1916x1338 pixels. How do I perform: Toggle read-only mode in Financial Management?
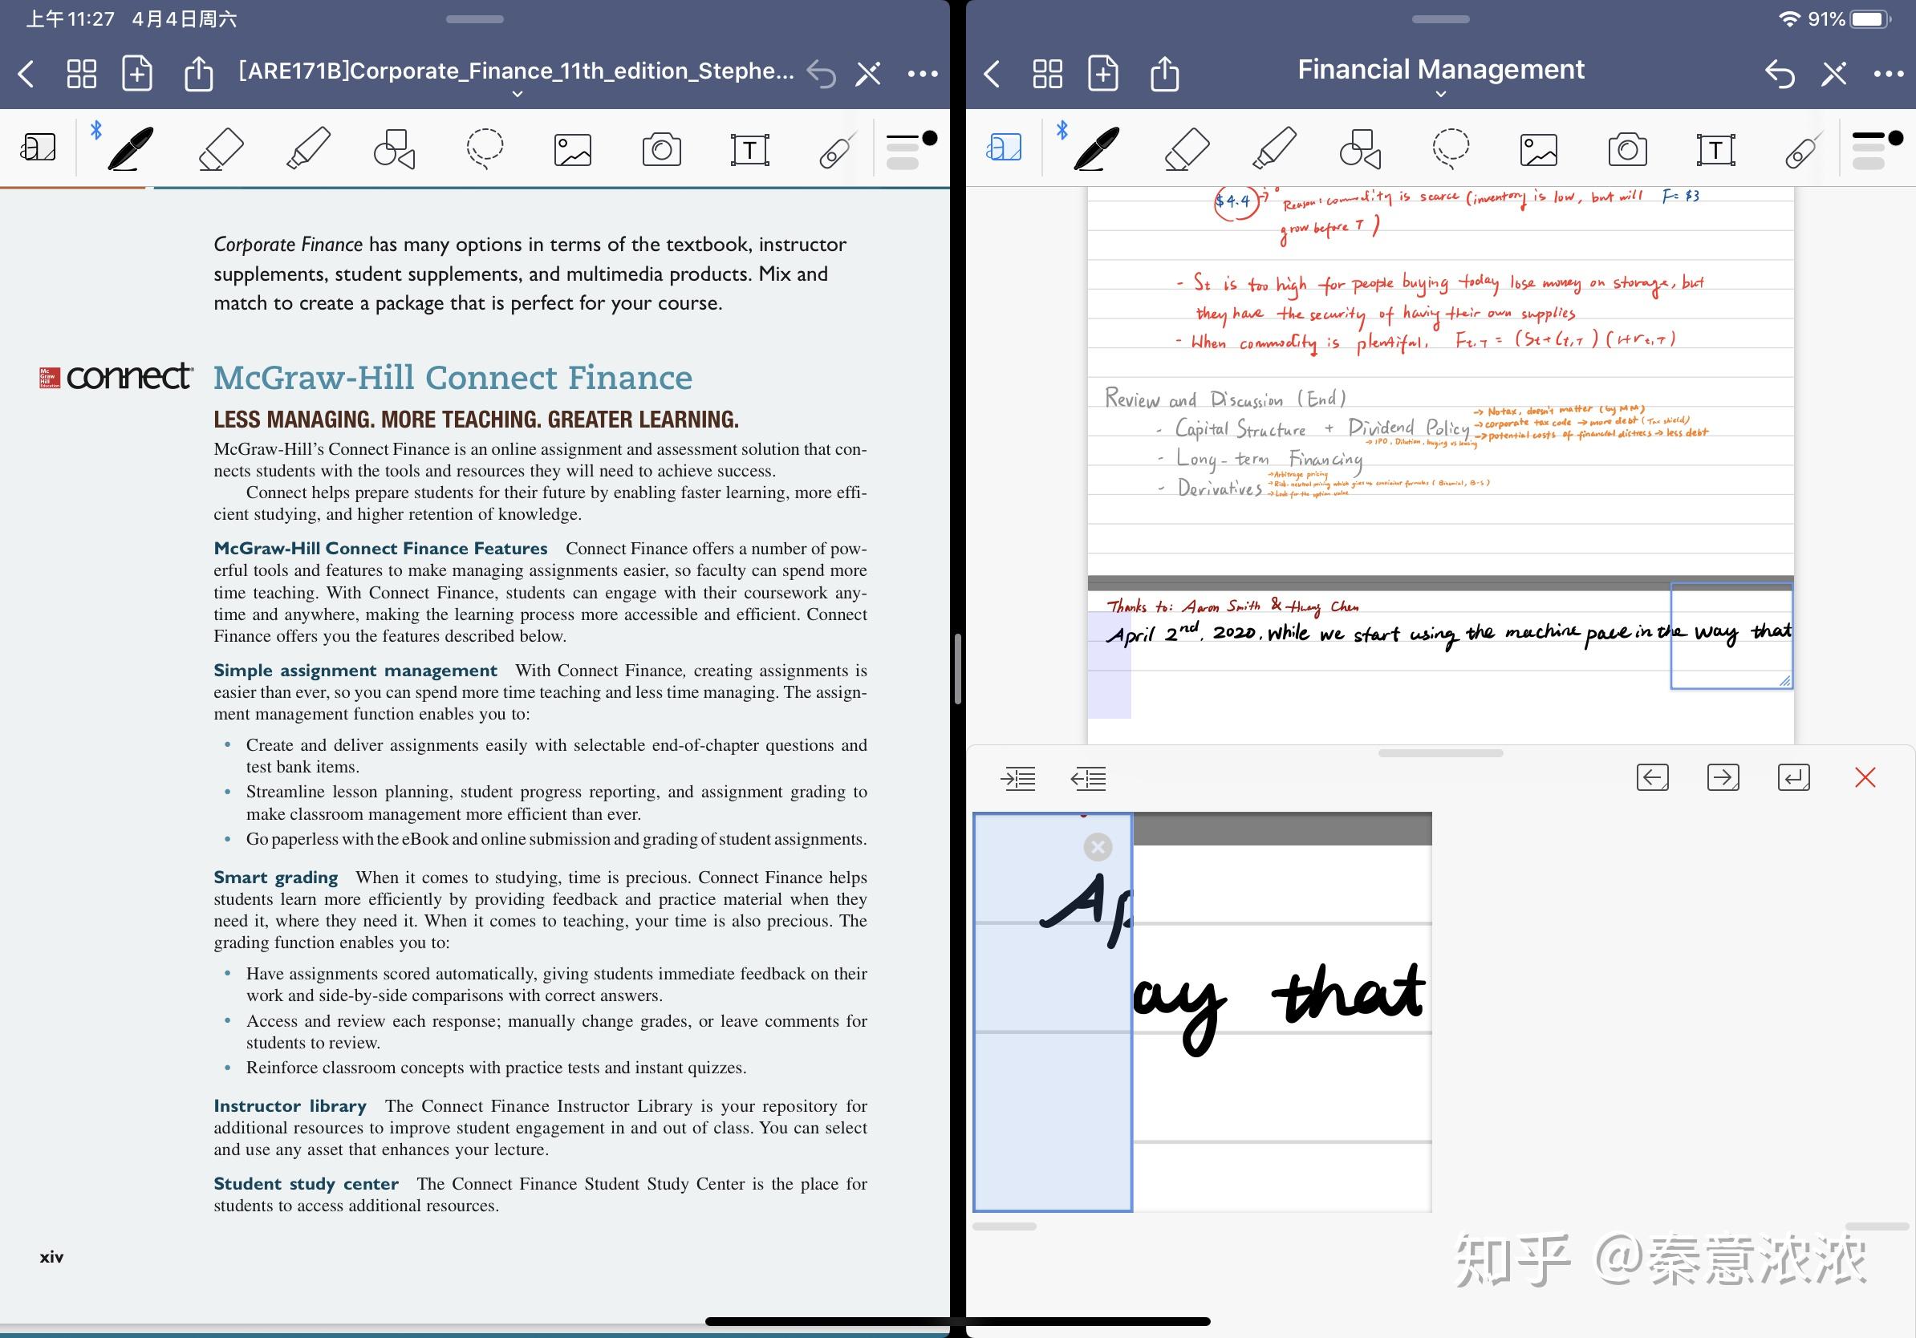pyautogui.click(x=1833, y=74)
